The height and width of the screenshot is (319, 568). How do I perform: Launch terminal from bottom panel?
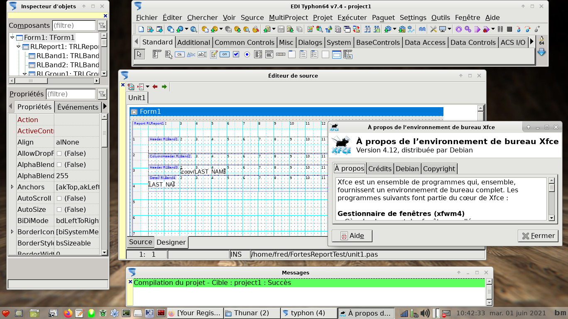(x=126, y=313)
